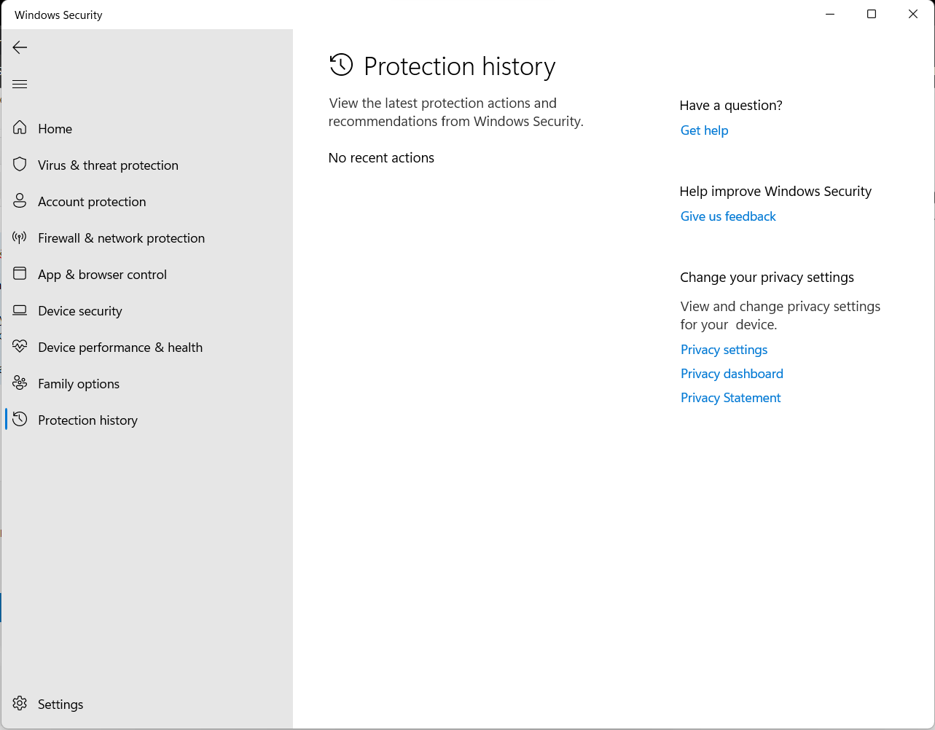935x730 pixels.
Task: Click the Virus & threat shield icon
Action: coord(20,165)
